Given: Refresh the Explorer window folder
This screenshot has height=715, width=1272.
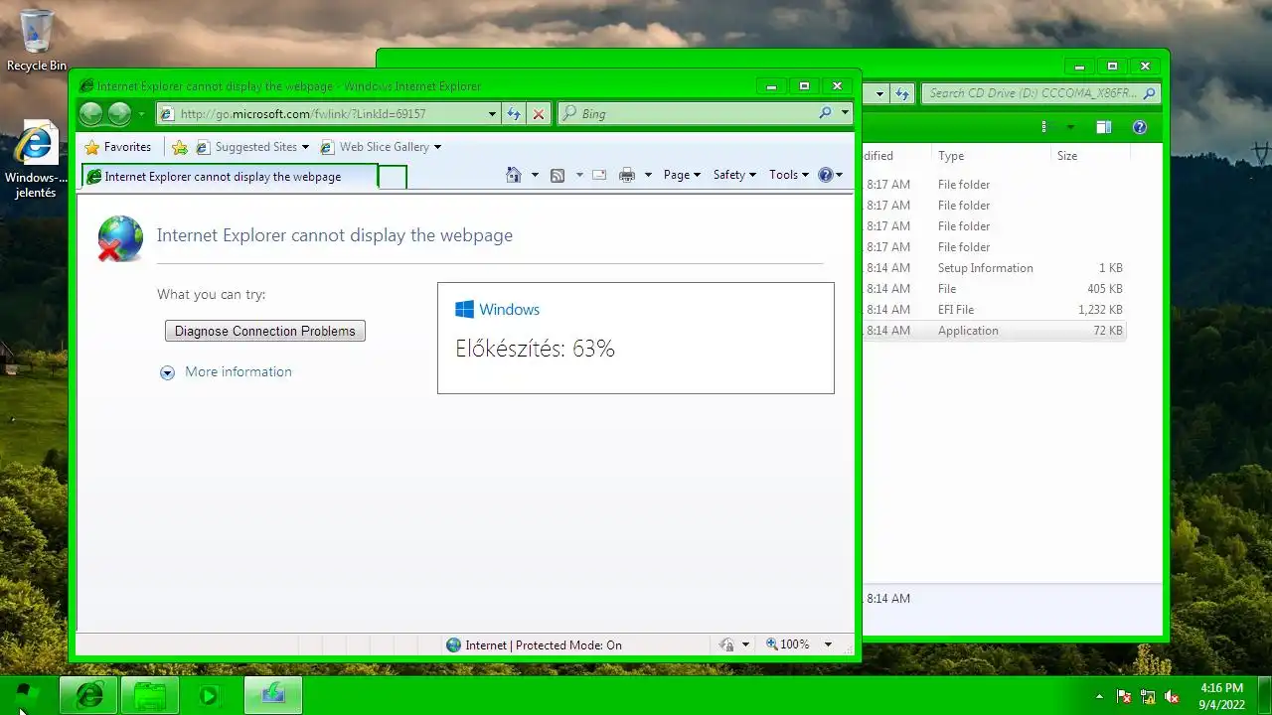Looking at the screenshot, I should (901, 93).
